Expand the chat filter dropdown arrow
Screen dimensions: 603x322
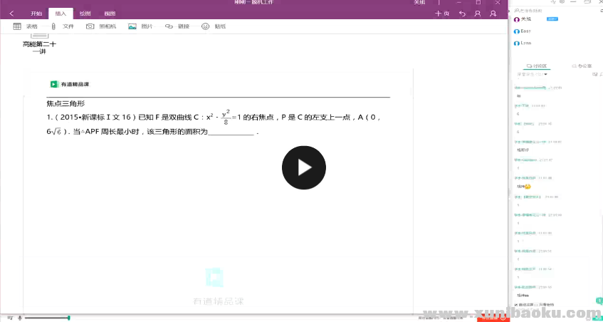tap(546, 74)
